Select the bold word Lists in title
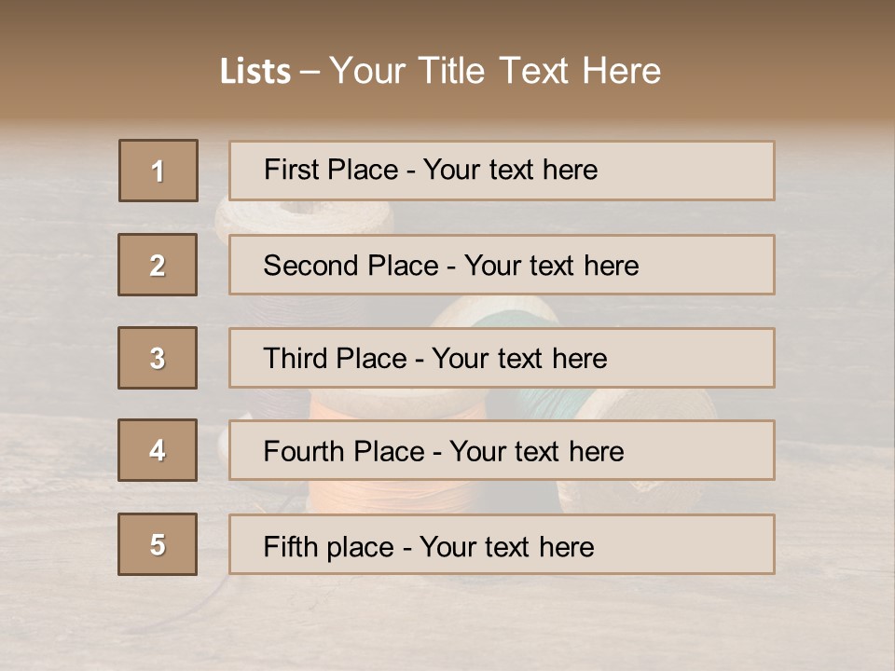 coord(255,72)
